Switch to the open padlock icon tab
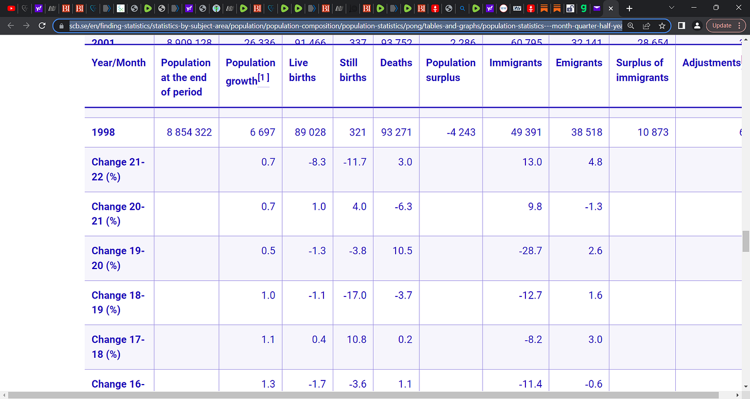This screenshot has height=399, width=750. pyautogui.click(x=570, y=9)
